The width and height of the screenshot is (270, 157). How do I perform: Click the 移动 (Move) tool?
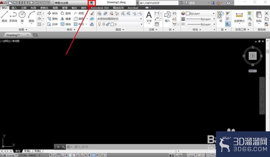click(53, 13)
